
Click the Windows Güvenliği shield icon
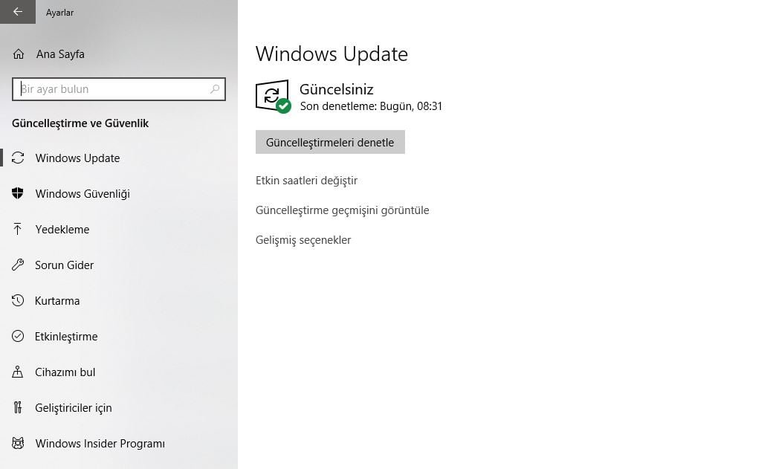click(x=18, y=193)
